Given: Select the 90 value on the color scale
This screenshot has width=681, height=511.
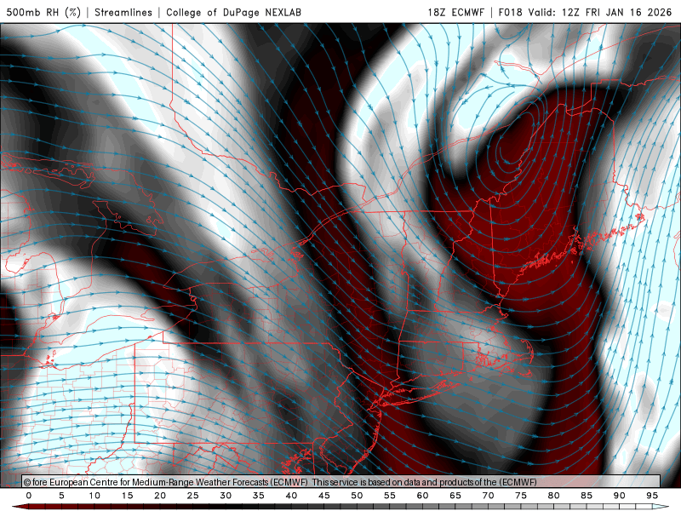Looking at the screenshot, I should (x=620, y=496).
